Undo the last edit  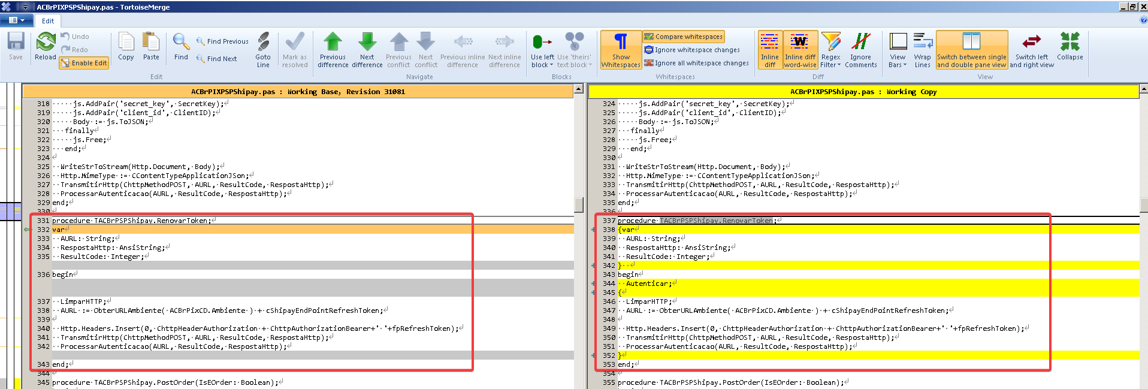click(75, 37)
